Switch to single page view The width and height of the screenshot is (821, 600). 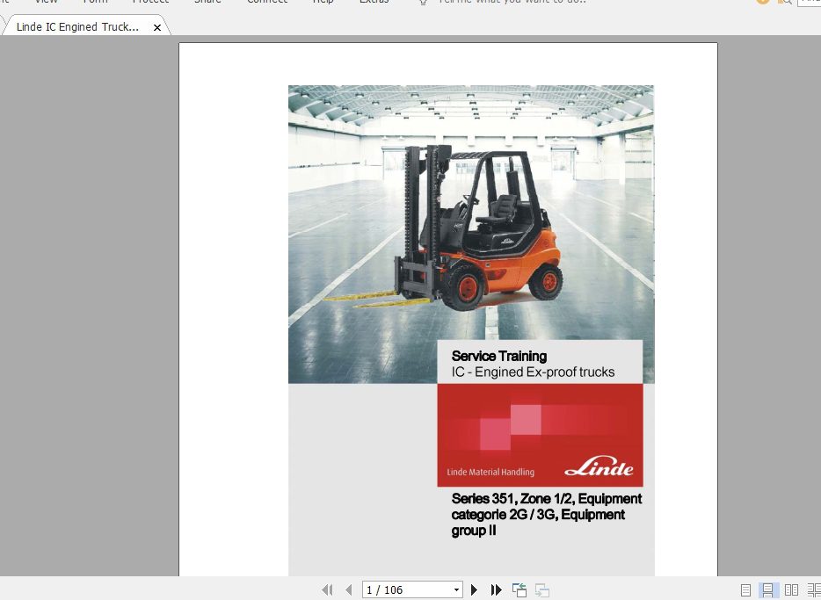745,590
